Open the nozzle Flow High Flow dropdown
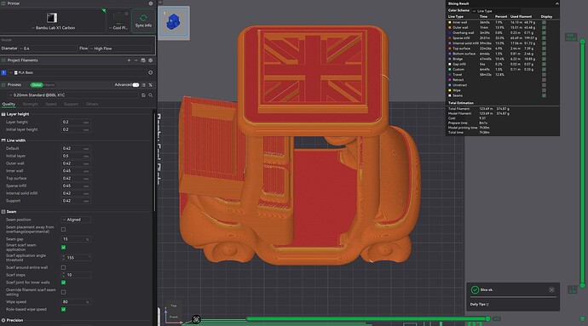 [x=122, y=49]
